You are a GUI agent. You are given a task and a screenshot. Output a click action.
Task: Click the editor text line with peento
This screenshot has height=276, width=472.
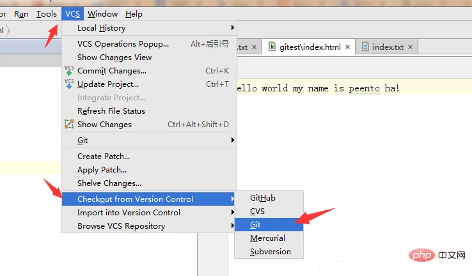[x=320, y=88]
